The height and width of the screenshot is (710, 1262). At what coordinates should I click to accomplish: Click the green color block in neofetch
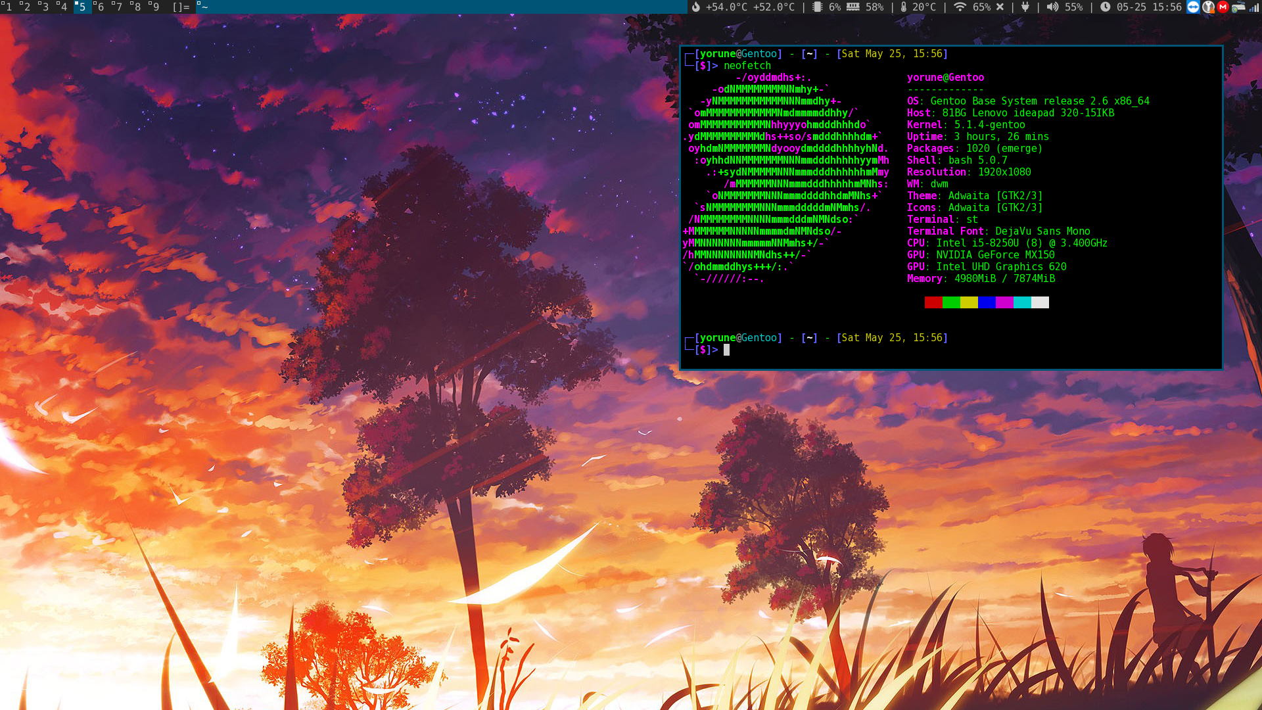[951, 302]
